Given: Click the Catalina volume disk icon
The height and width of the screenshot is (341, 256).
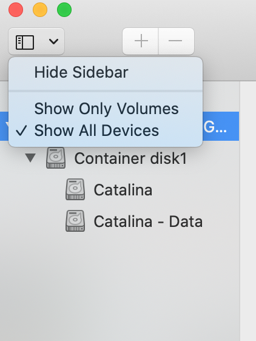Looking at the screenshot, I should [75, 189].
